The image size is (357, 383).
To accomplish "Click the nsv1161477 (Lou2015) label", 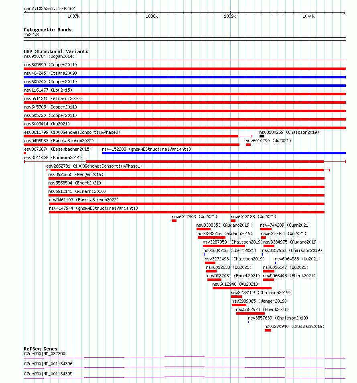I will click(48, 90).
